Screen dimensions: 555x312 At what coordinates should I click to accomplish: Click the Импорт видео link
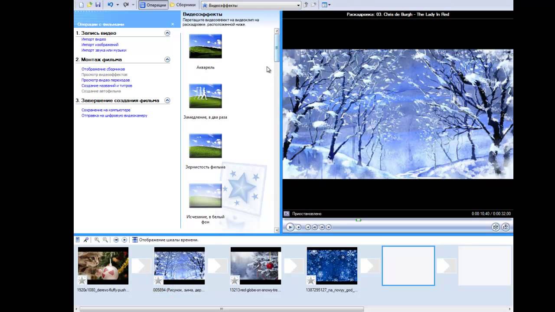pos(94,39)
